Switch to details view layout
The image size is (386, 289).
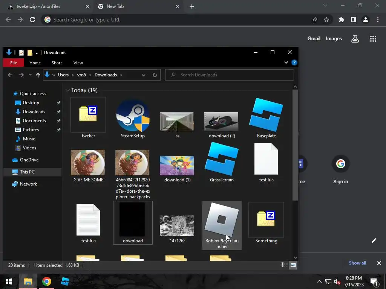pyautogui.click(x=285, y=265)
